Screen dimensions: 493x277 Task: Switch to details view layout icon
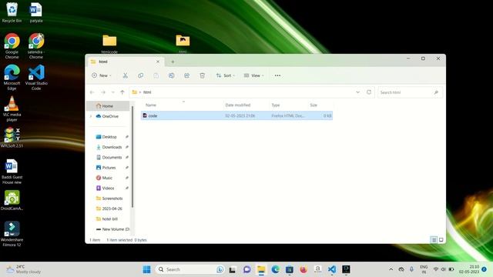[434, 239]
